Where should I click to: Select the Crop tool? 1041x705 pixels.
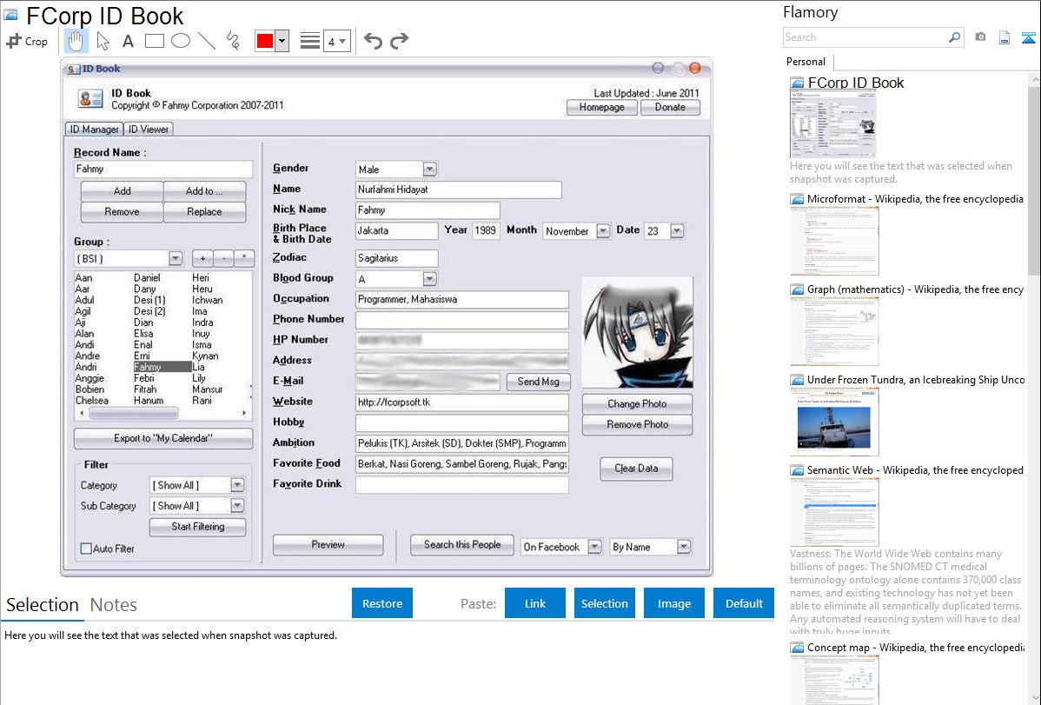click(27, 41)
